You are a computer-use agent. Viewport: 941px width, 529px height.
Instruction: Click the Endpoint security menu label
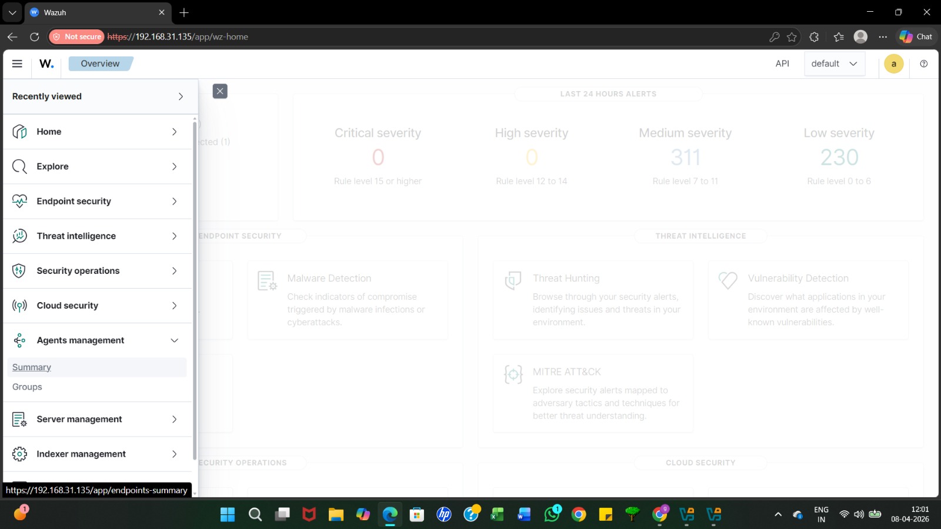[74, 201]
